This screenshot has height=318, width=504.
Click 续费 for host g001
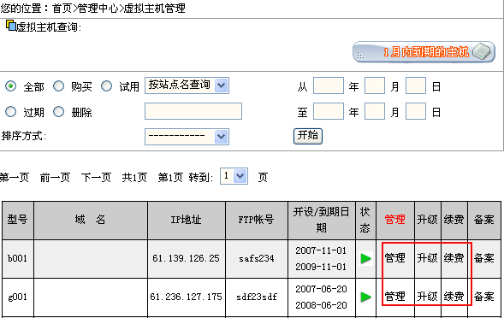click(x=454, y=296)
